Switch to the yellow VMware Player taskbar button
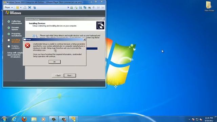This screenshot has height=122, width=217. pyautogui.click(x=73, y=119)
